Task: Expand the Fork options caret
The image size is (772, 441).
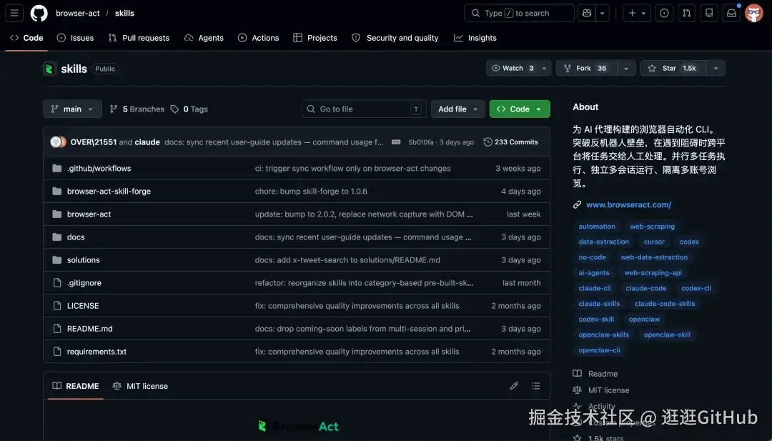Action: (x=626, y=69)
